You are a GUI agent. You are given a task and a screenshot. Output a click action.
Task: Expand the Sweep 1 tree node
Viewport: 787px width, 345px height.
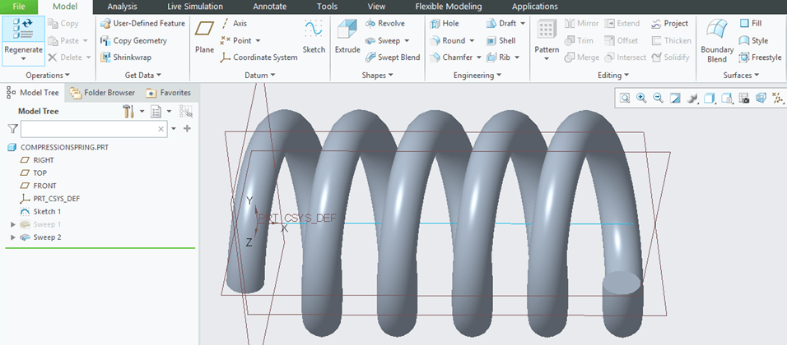pos(12,224)
